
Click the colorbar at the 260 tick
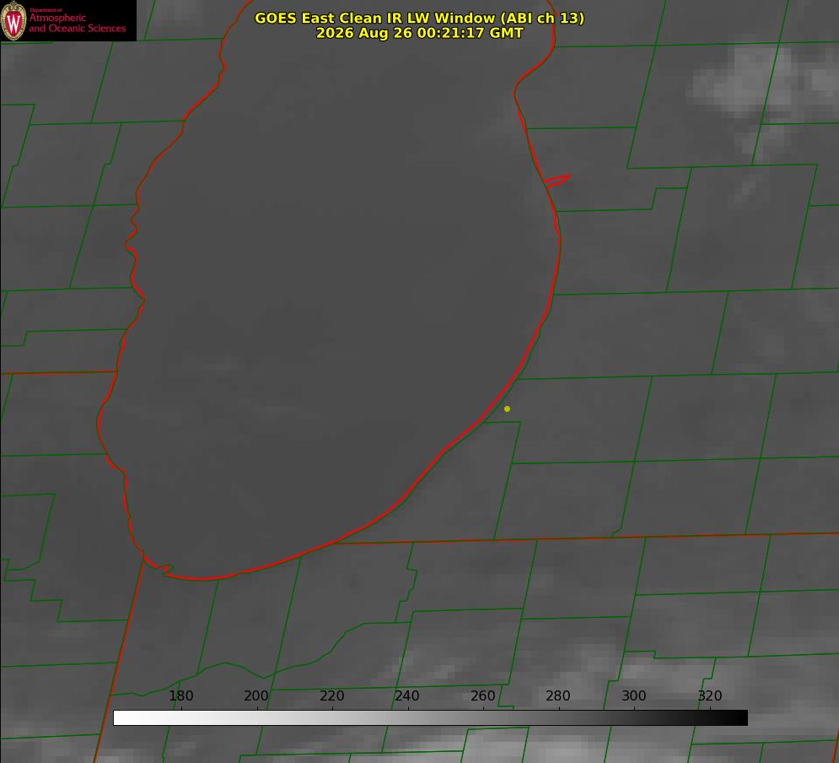(x=483, y=717)
